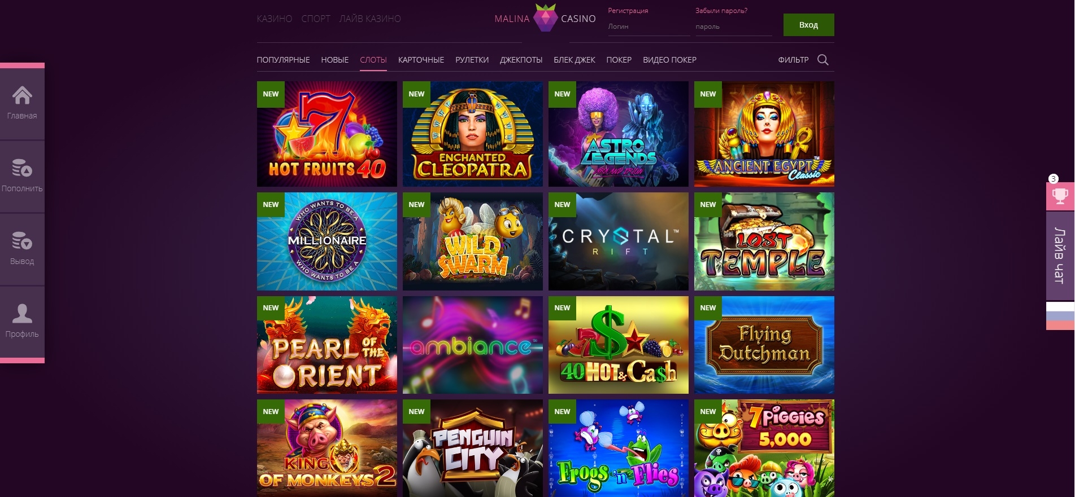Screen dimensions: 1075x497
Task: Select the РУЛЕТКИ category tab
Action: coord(472,60)
